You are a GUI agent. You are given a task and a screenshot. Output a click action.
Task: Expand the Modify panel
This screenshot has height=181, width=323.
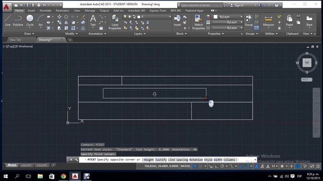pyautogui.click(x=72, y=34)
